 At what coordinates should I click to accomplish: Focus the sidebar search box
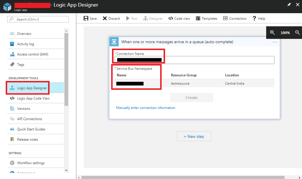click(x=38, y=19)
